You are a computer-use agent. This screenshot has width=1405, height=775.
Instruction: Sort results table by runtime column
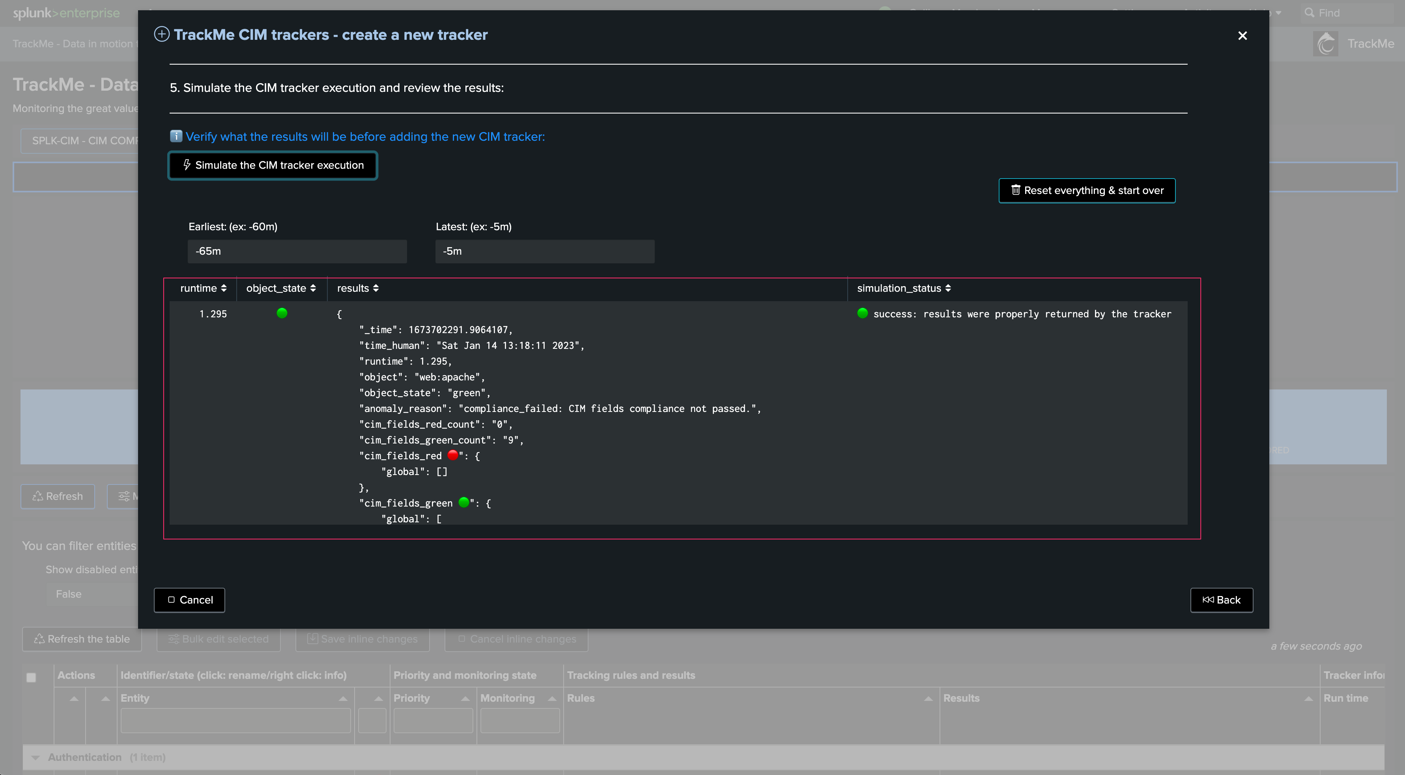click(x=204, y=288)
